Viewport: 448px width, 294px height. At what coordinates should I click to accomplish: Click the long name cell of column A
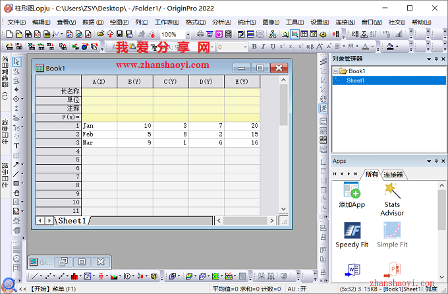99,92
